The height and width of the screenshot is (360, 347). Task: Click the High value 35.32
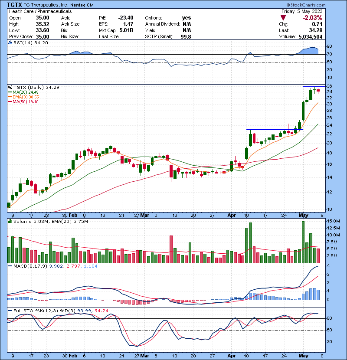[43, 24]
